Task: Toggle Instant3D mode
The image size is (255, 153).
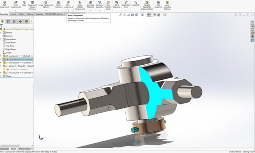Action: pyautogui.click(x=135, y=4)
